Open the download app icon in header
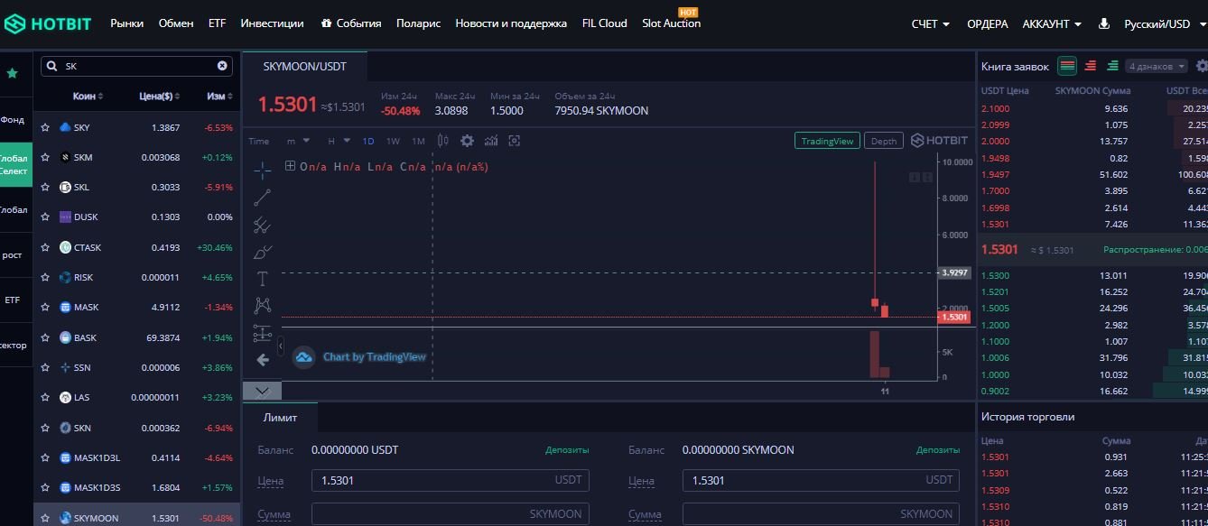This screenshot has height=526, width=1208. point(1103,24)
